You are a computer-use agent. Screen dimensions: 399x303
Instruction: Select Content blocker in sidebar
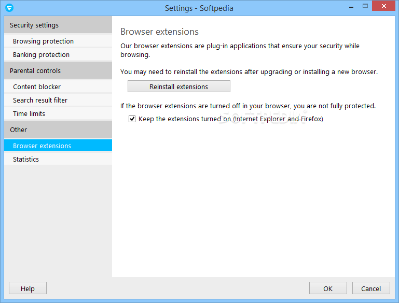(58, 86)
